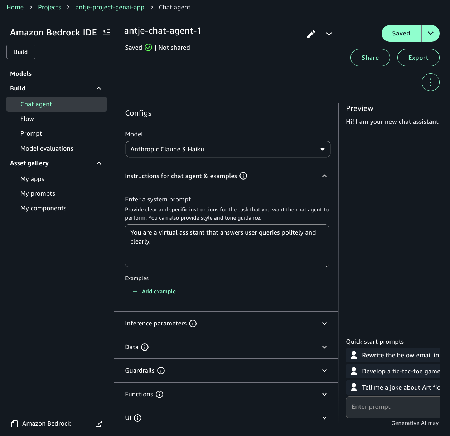Click the user icon beside 'Rewrite the below email'

pos(354,355)
